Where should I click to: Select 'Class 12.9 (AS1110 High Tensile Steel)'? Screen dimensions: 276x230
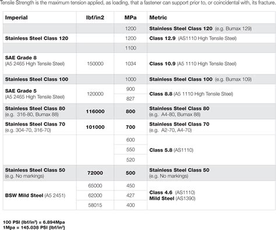point(193,38)
